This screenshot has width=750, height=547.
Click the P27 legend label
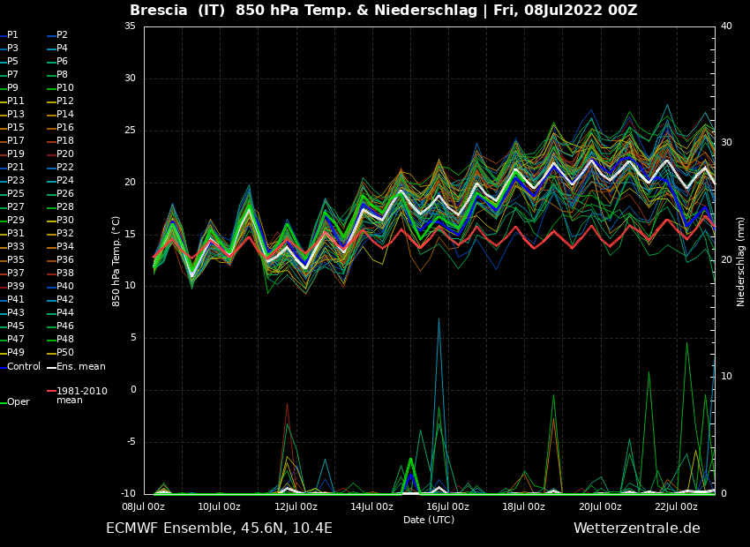(x=15, y=206)
